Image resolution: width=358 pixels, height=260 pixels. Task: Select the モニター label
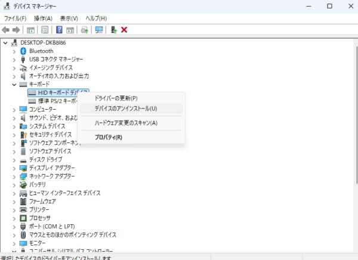click(38, 243)
